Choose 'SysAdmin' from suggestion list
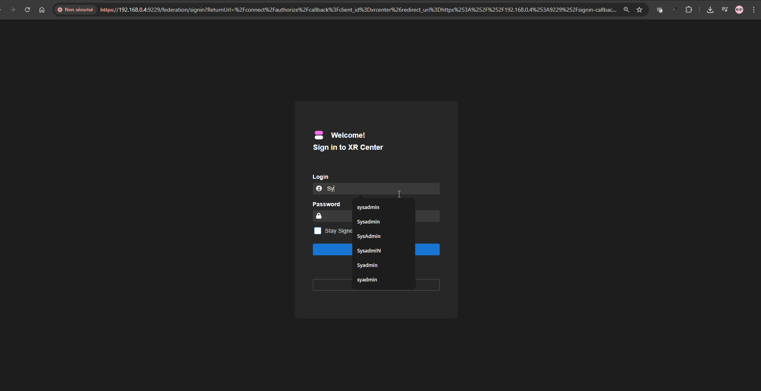This screenshot has height=391, width=761. coord(369,236)
